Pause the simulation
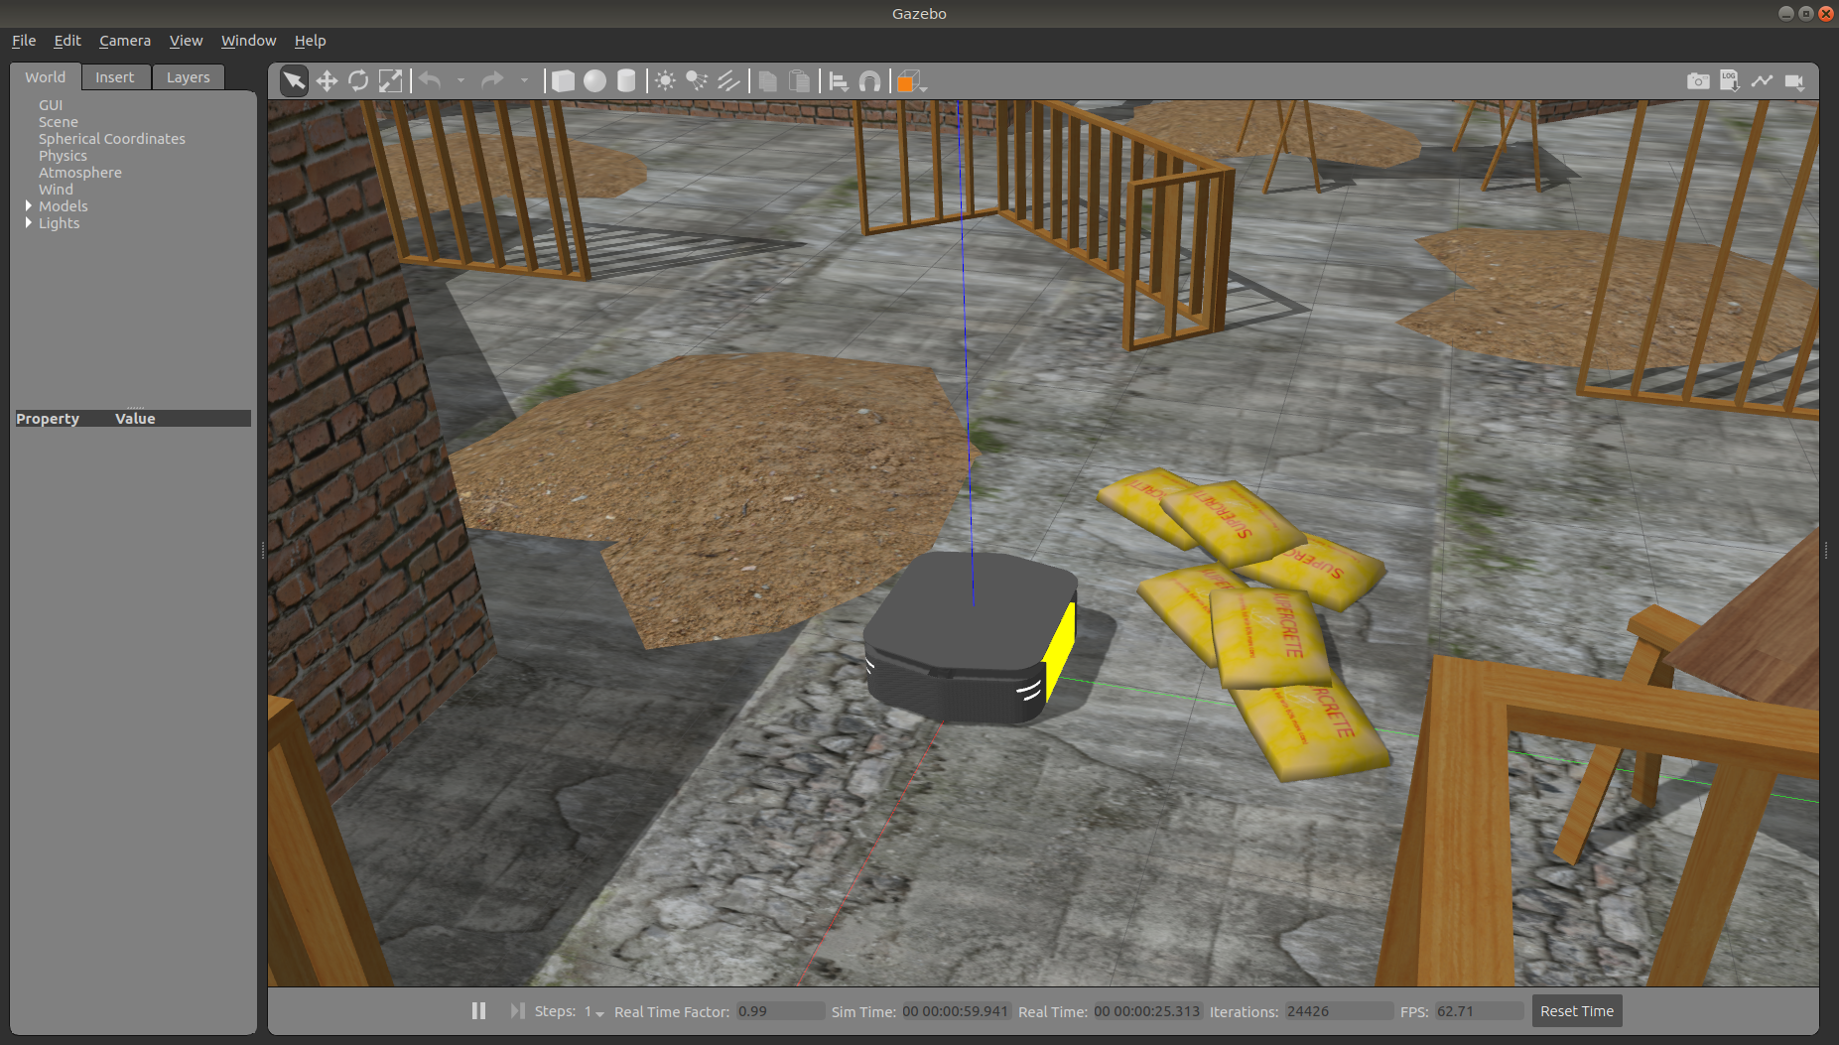The height and width of the screenshot is (1045, 1839). (478, 1010)
